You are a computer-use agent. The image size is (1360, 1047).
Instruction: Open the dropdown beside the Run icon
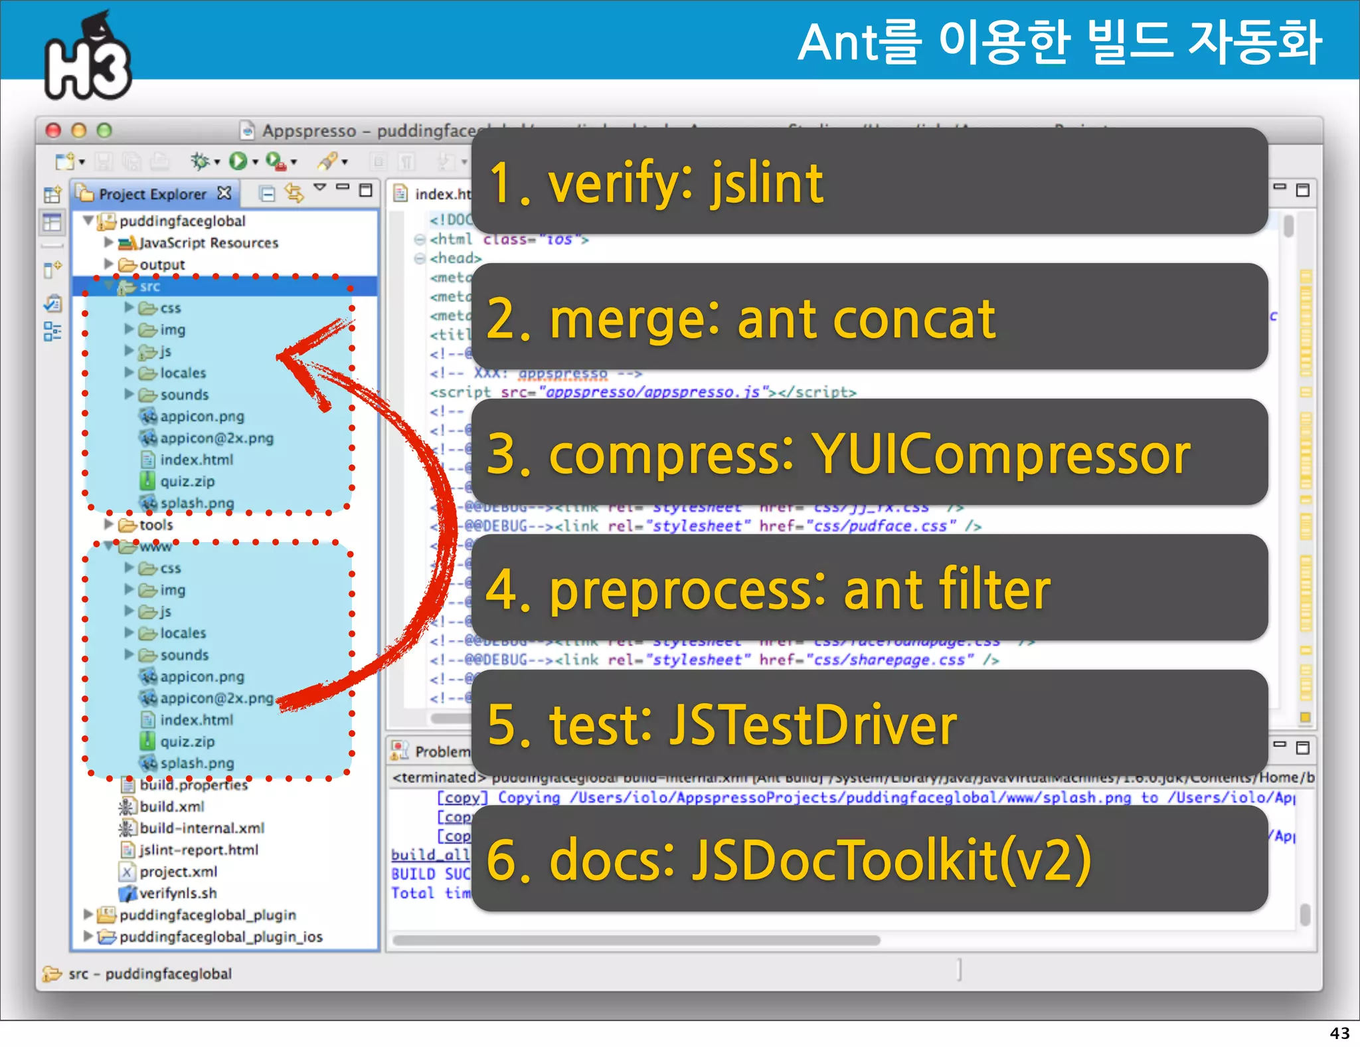pos(254,162)
